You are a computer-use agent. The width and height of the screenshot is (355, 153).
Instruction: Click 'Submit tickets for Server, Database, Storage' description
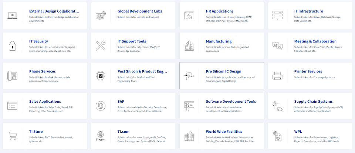click(318, 19)
